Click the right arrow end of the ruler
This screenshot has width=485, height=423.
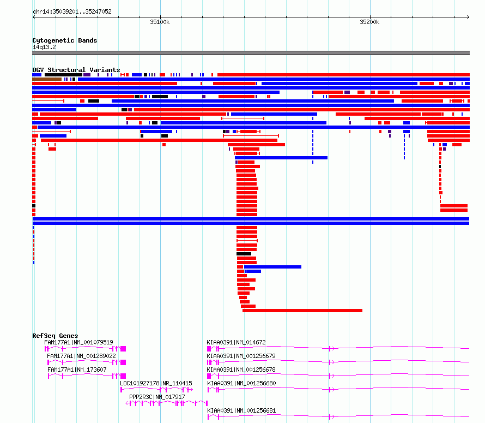tap(468, 17)
